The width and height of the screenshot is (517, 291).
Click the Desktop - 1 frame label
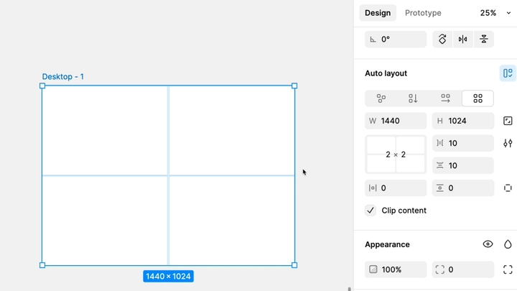(62, 77)
